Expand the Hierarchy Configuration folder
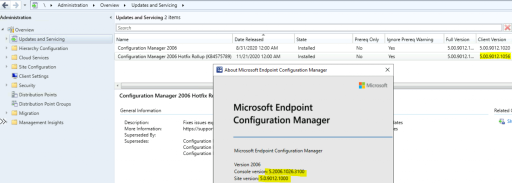The width and height of the screenshot is (512, 183). [6, 48]
